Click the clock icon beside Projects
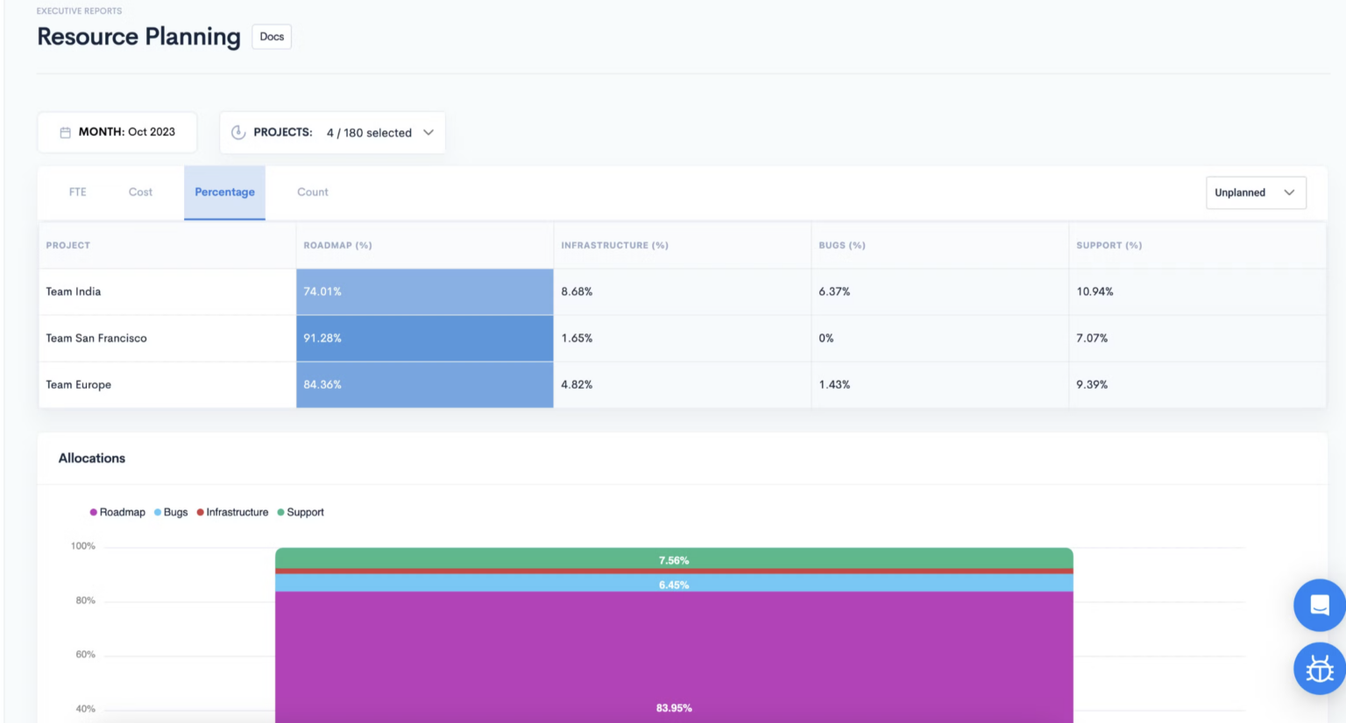Screen dimensions: 1346x723 tap(237, 132)
